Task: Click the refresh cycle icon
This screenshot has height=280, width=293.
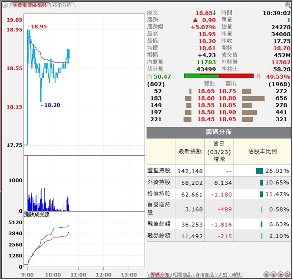Action: pyautogui.click(x=288, y=275)
